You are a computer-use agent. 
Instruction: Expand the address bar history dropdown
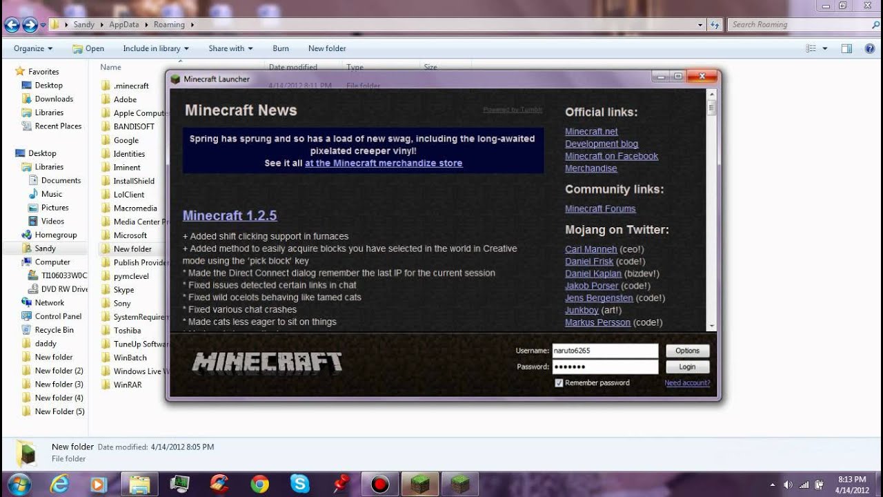(701, 25)
